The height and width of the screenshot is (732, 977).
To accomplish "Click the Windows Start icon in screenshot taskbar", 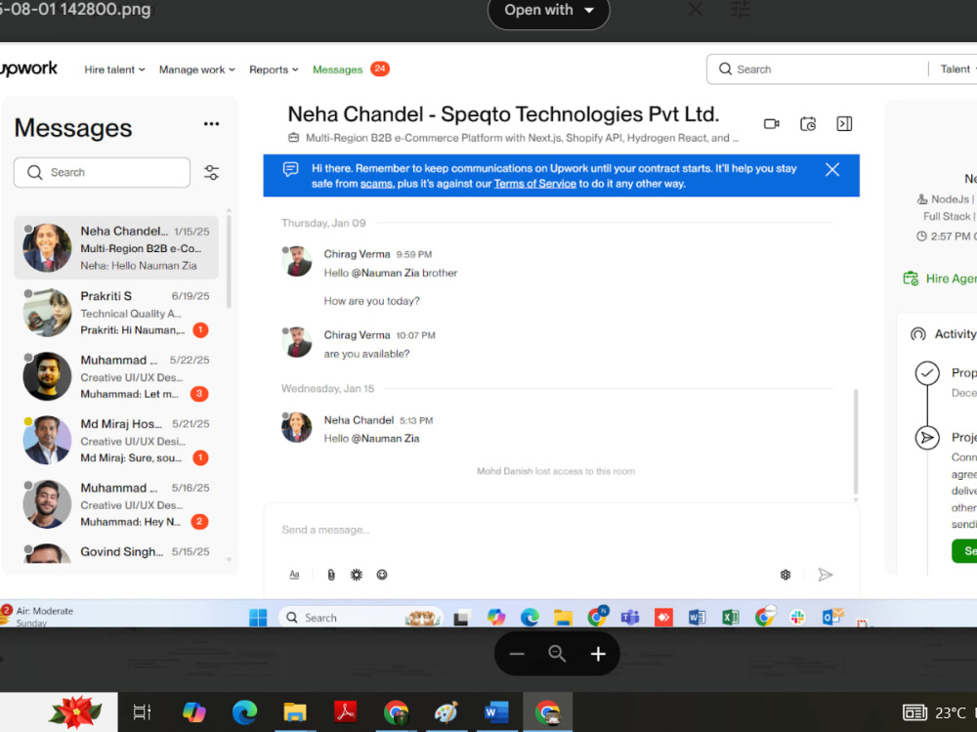I will point(258,618).
